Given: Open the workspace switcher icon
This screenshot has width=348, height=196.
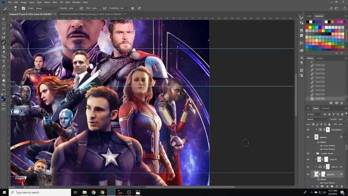Looking at the screenshot, I should (337, 8).
